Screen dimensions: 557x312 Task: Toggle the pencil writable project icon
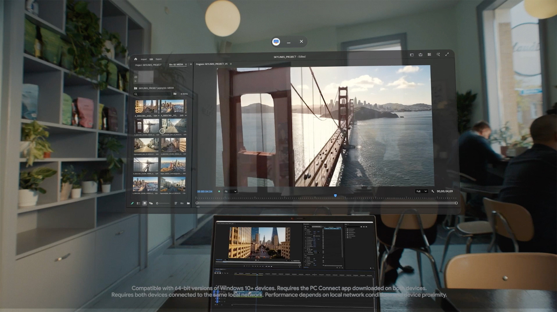(x=132, y=203)
